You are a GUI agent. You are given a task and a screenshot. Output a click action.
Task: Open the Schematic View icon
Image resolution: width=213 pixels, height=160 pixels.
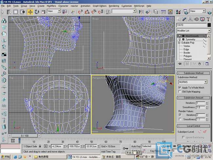pyautogui.click(x=170, y=12)
